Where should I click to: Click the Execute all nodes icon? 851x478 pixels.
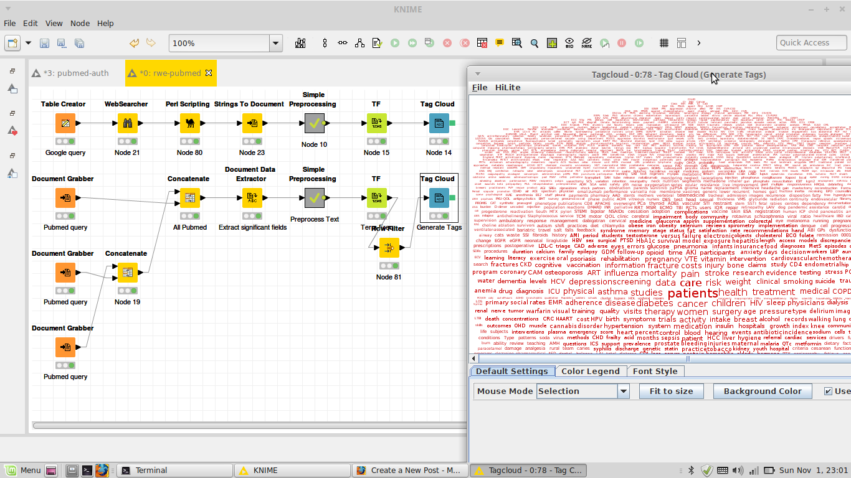412,43
